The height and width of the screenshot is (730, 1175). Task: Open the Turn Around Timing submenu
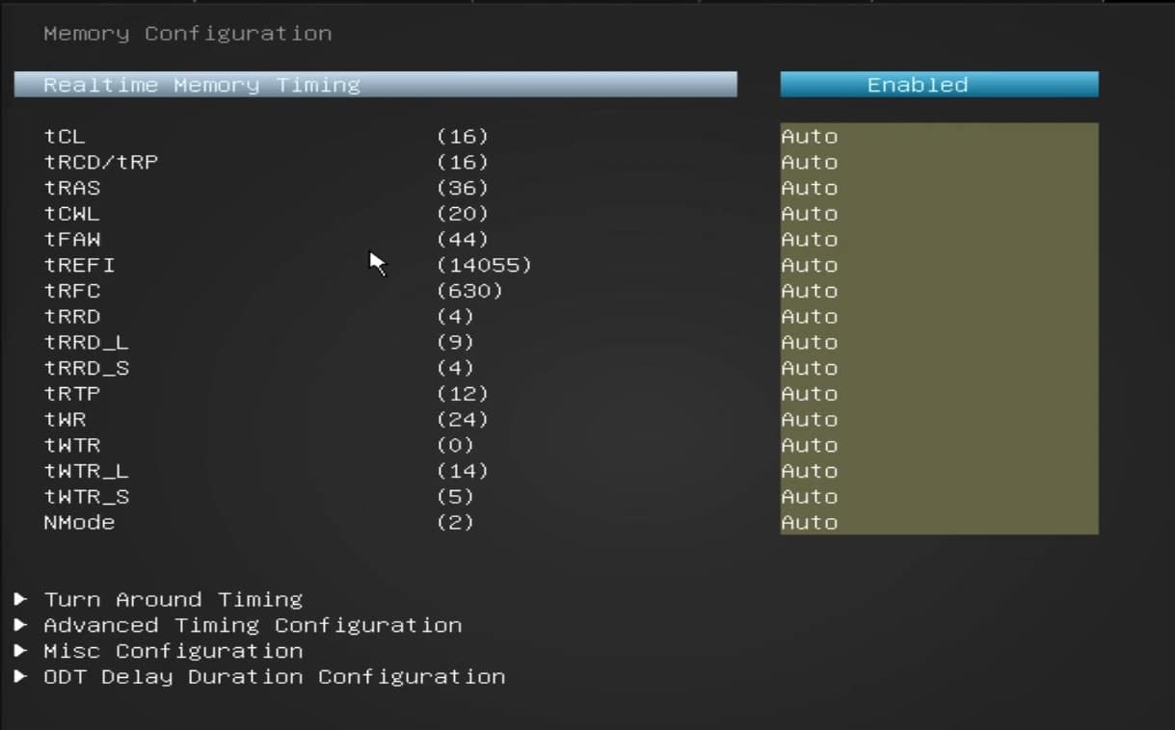(x=173, y=599)
